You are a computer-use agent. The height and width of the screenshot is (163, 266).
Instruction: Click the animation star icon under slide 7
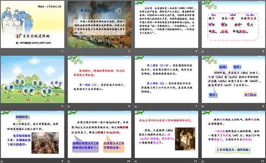(136, 106)
